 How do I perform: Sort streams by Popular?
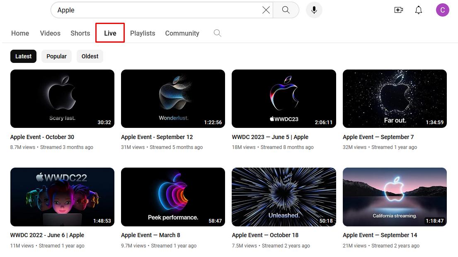(56, 56)
